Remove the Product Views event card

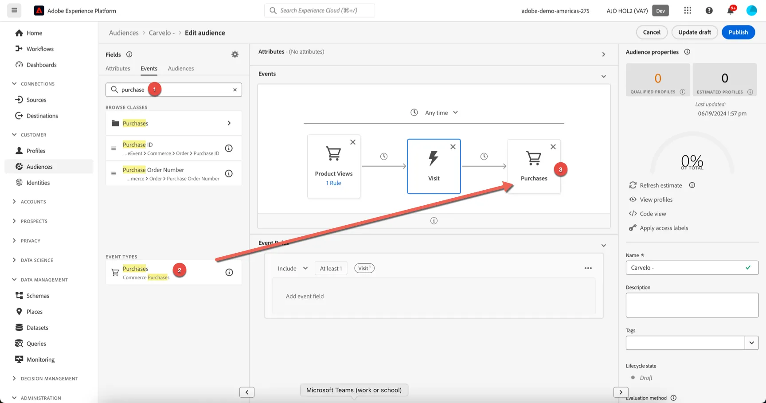pyautogui.click(x=353, y=142)
